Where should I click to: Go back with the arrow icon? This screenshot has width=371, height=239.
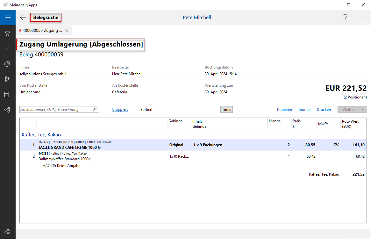(x=23, y=18)
